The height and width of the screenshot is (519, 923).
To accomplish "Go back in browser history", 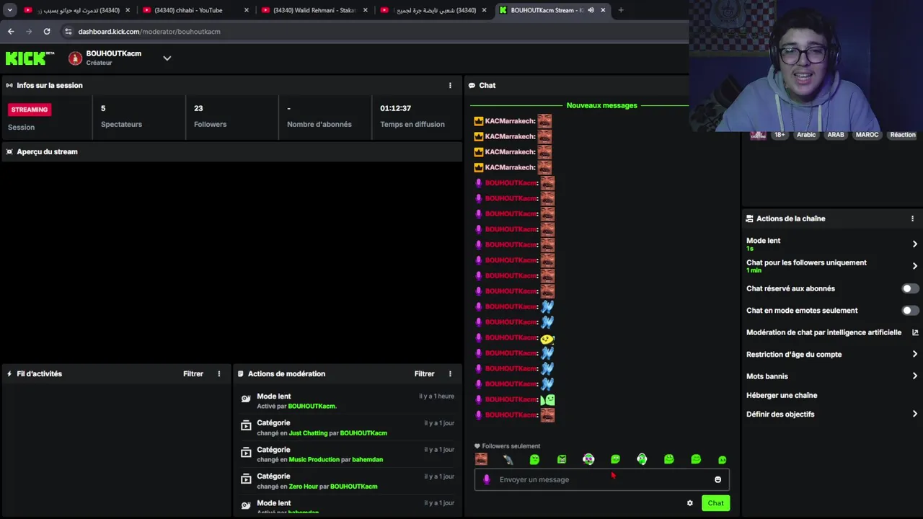I will click(11, 31).
